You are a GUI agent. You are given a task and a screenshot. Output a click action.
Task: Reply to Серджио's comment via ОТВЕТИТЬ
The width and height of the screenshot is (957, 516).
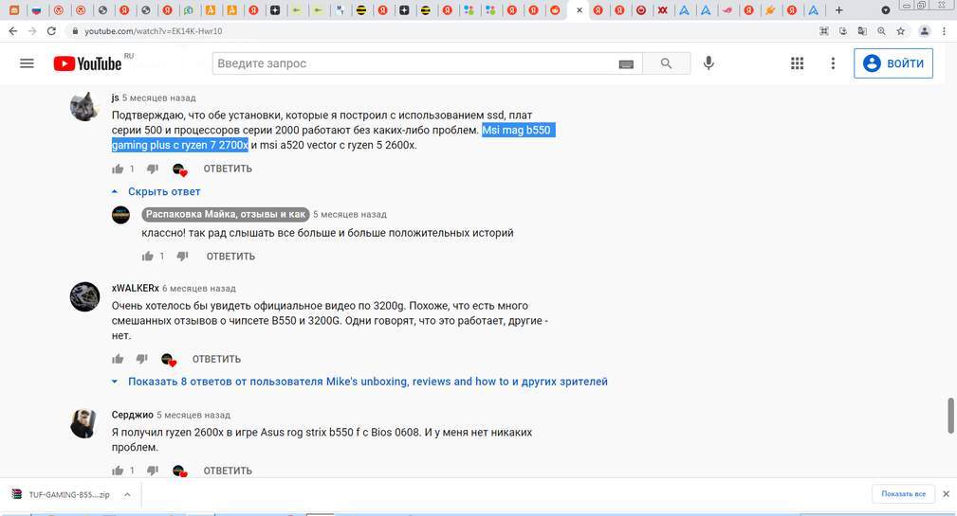(228, 471)
